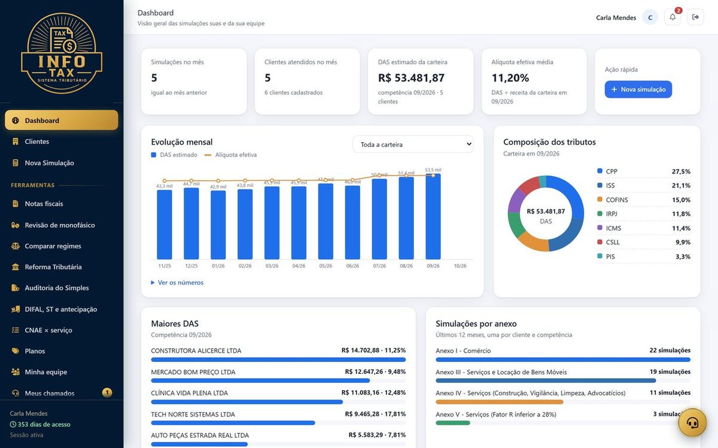This screenshot has height=448, width=718.
Task: Open the floating support chat button
Action: coord(693,423)
